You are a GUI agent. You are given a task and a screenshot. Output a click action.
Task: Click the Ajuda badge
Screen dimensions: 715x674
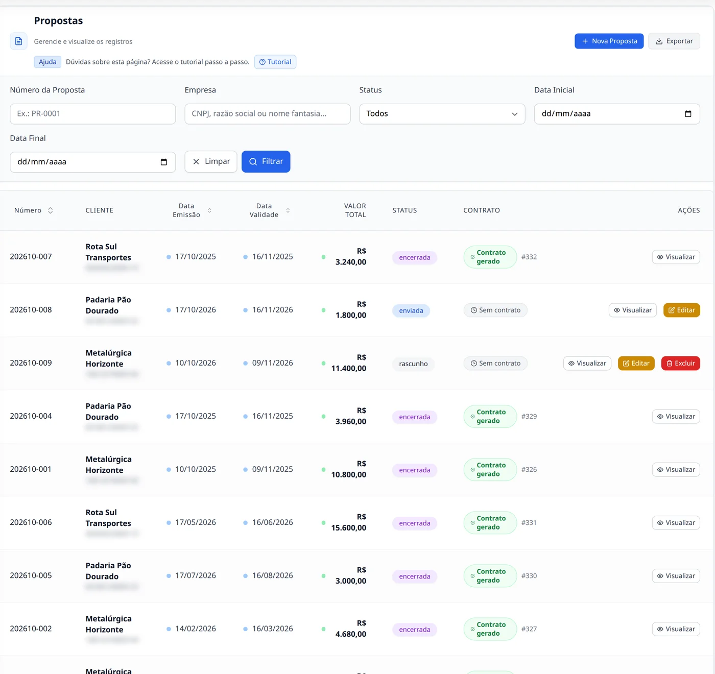click(47, 62)
